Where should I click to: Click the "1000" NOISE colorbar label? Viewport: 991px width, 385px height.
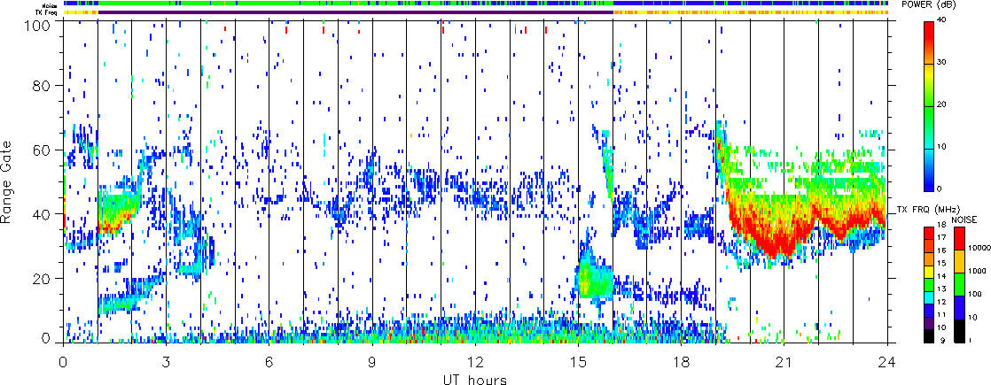[x=977, y=271]
